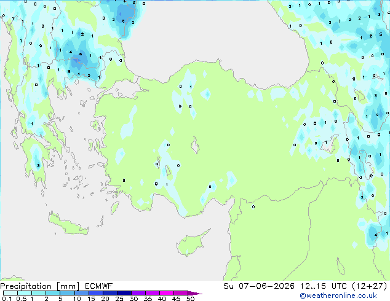Click legend label '30'
The image size is (390, 301).
133,299
